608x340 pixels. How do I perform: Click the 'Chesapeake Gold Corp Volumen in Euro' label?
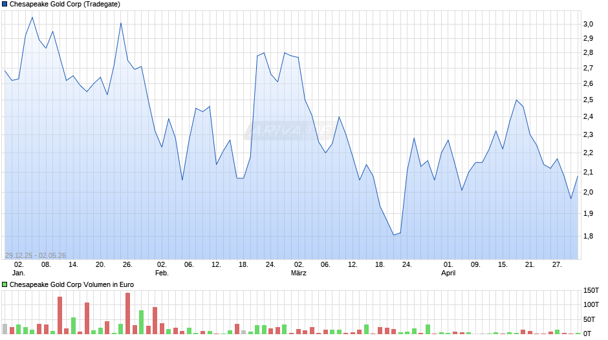click(x=72, y=284)
